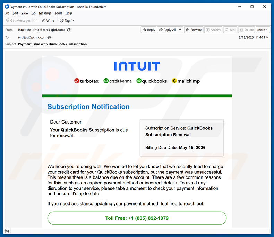Click Get Messages button
The width and height of the screenshot is (274, 237).
pos(18,20)
